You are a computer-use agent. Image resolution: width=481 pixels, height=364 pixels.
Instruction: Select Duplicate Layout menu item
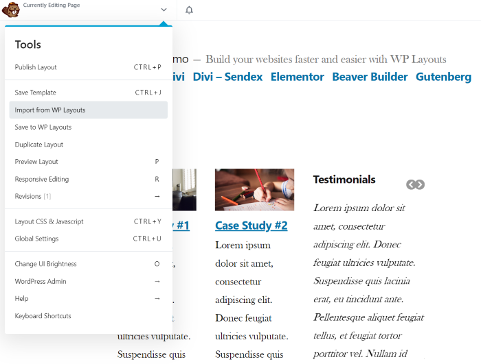coord(89,145)
